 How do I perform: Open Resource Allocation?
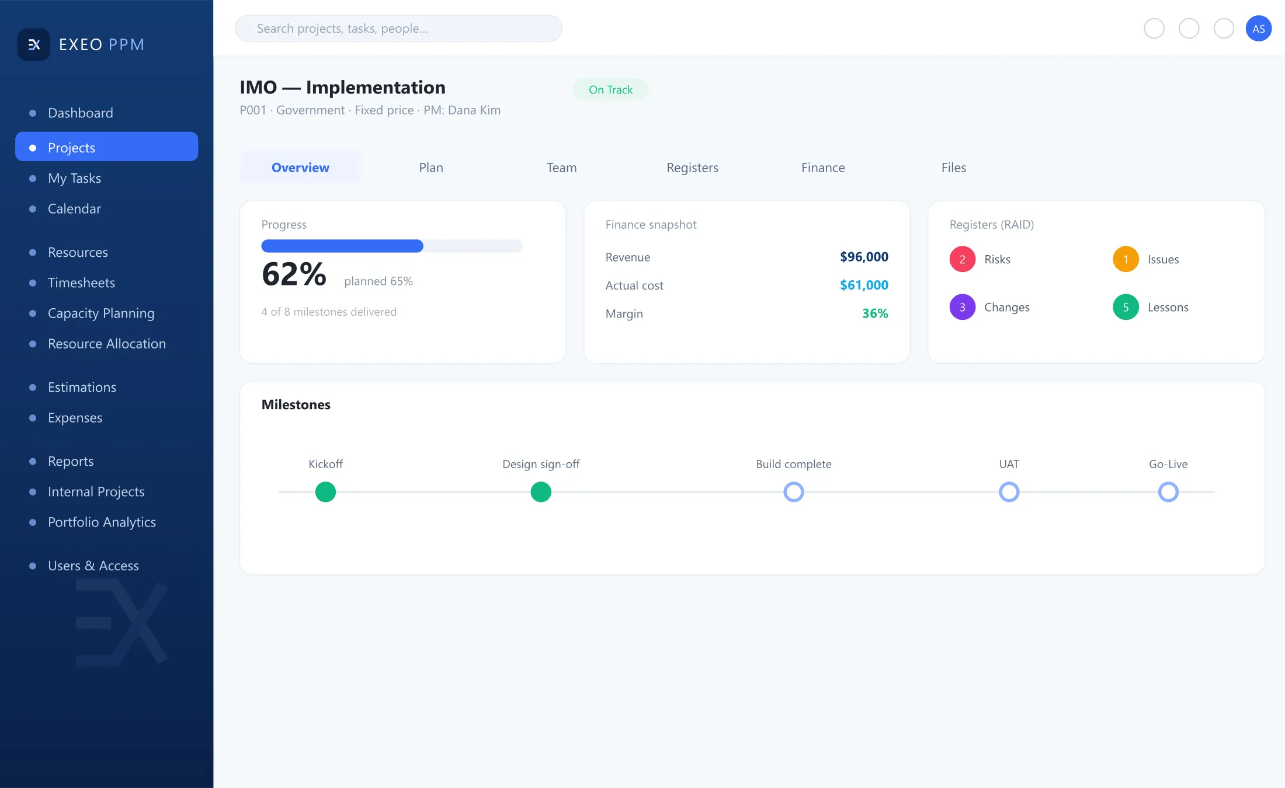[106, 343]
